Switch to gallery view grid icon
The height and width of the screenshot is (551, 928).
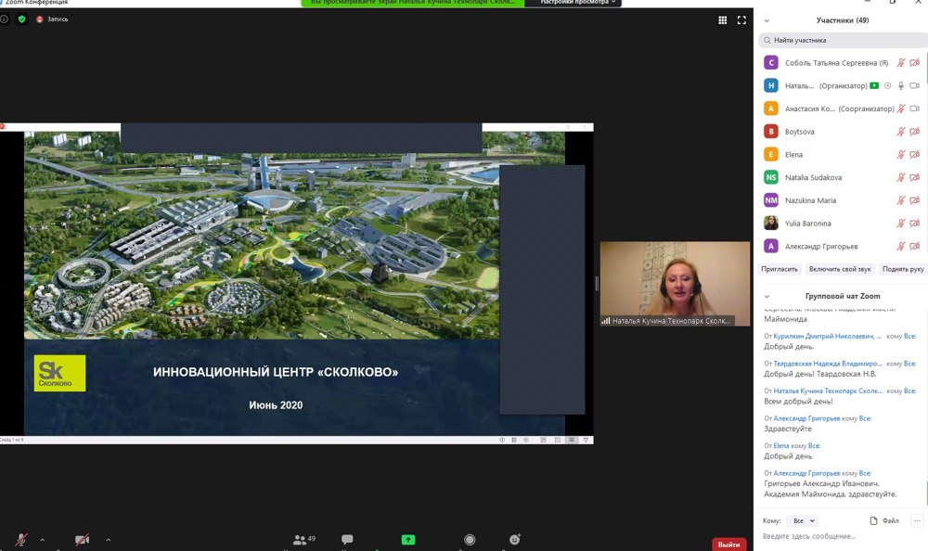[723, 20]
